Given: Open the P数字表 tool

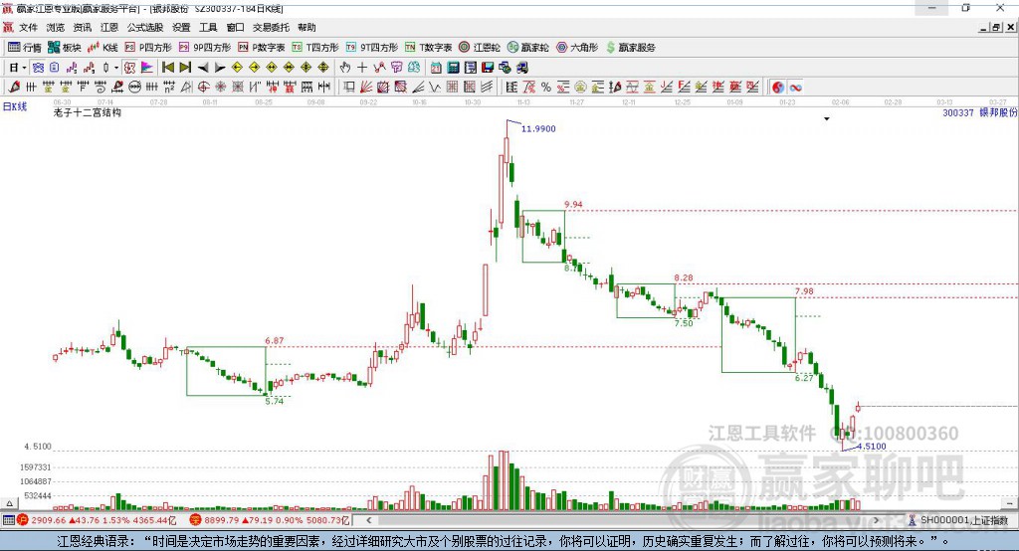Looking at the screenshot, I should (x=262, y=48).
